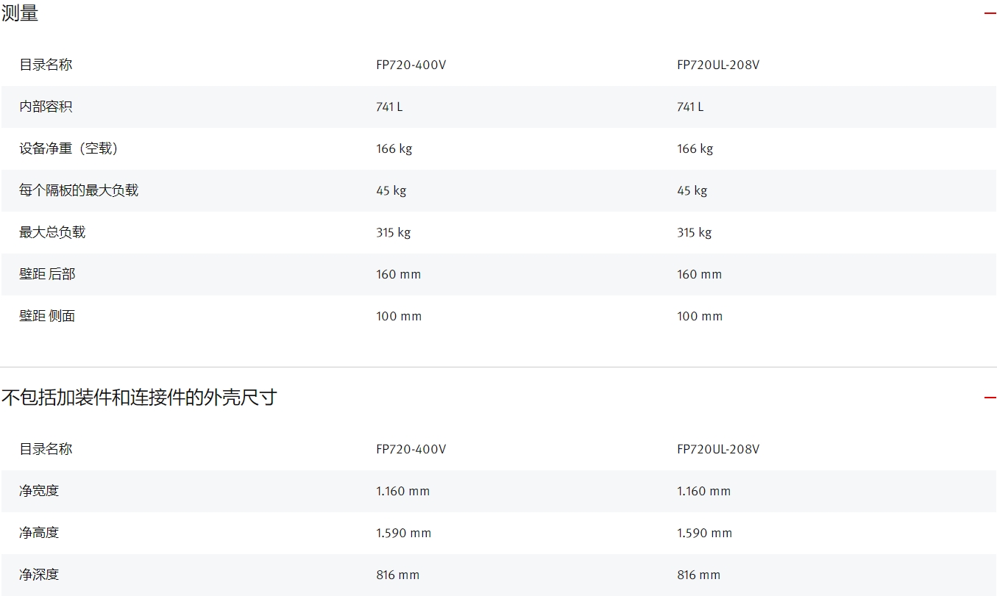The width and height of the screenshot is (997, 596).
Task: Collapse the 测量 section with minus icon
Action: (990, 13)
